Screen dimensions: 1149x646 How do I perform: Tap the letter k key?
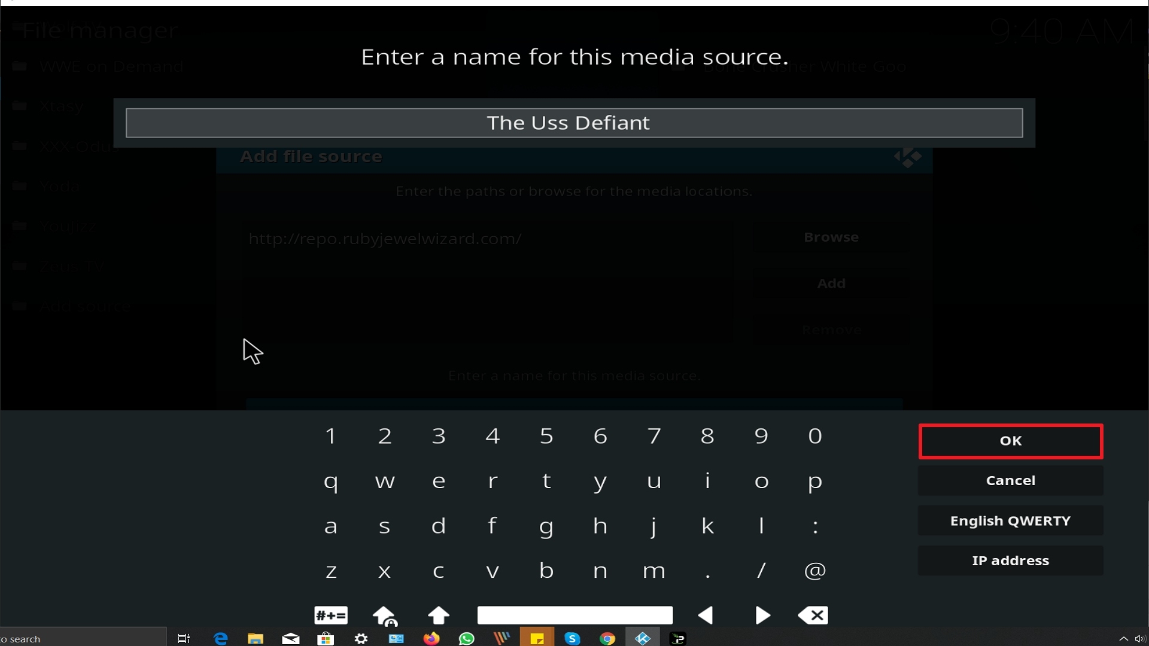[x=708, y=526]
